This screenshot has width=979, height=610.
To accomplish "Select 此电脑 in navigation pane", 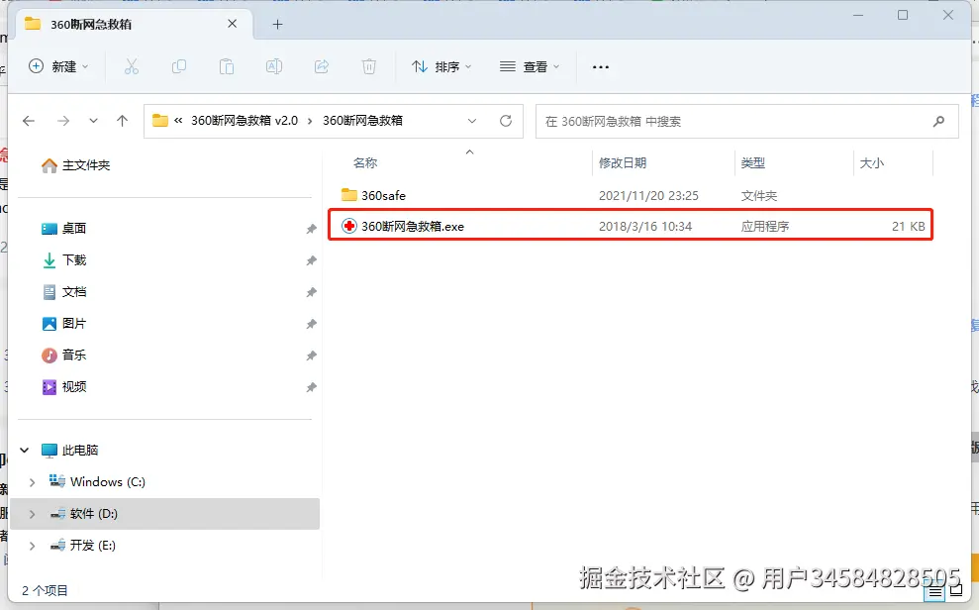I will point(70,451).
